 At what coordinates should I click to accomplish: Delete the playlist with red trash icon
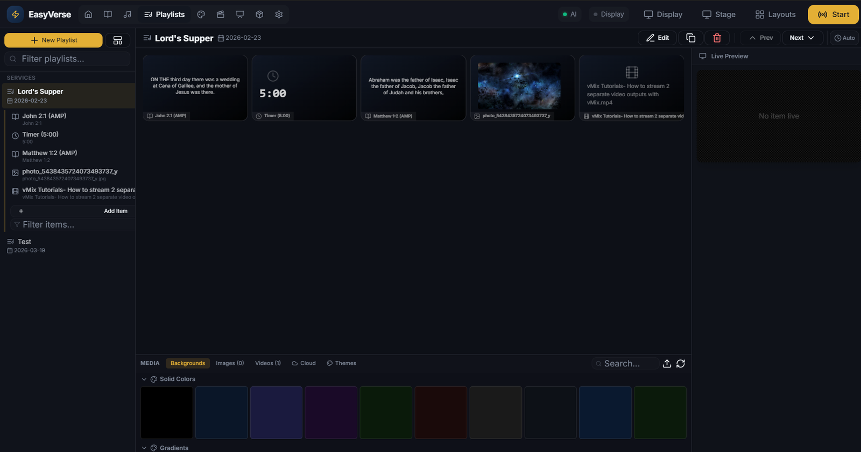(x=717, y=38)
